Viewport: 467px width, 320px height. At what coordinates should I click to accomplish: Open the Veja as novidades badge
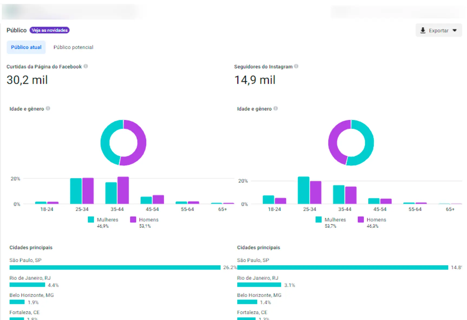[x=50, y=30]
